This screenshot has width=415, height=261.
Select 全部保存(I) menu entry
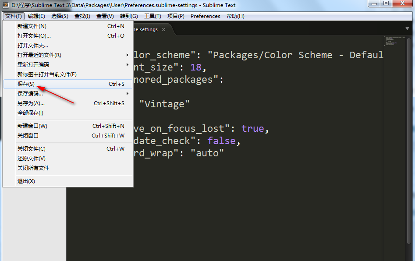tap(68, 113)
